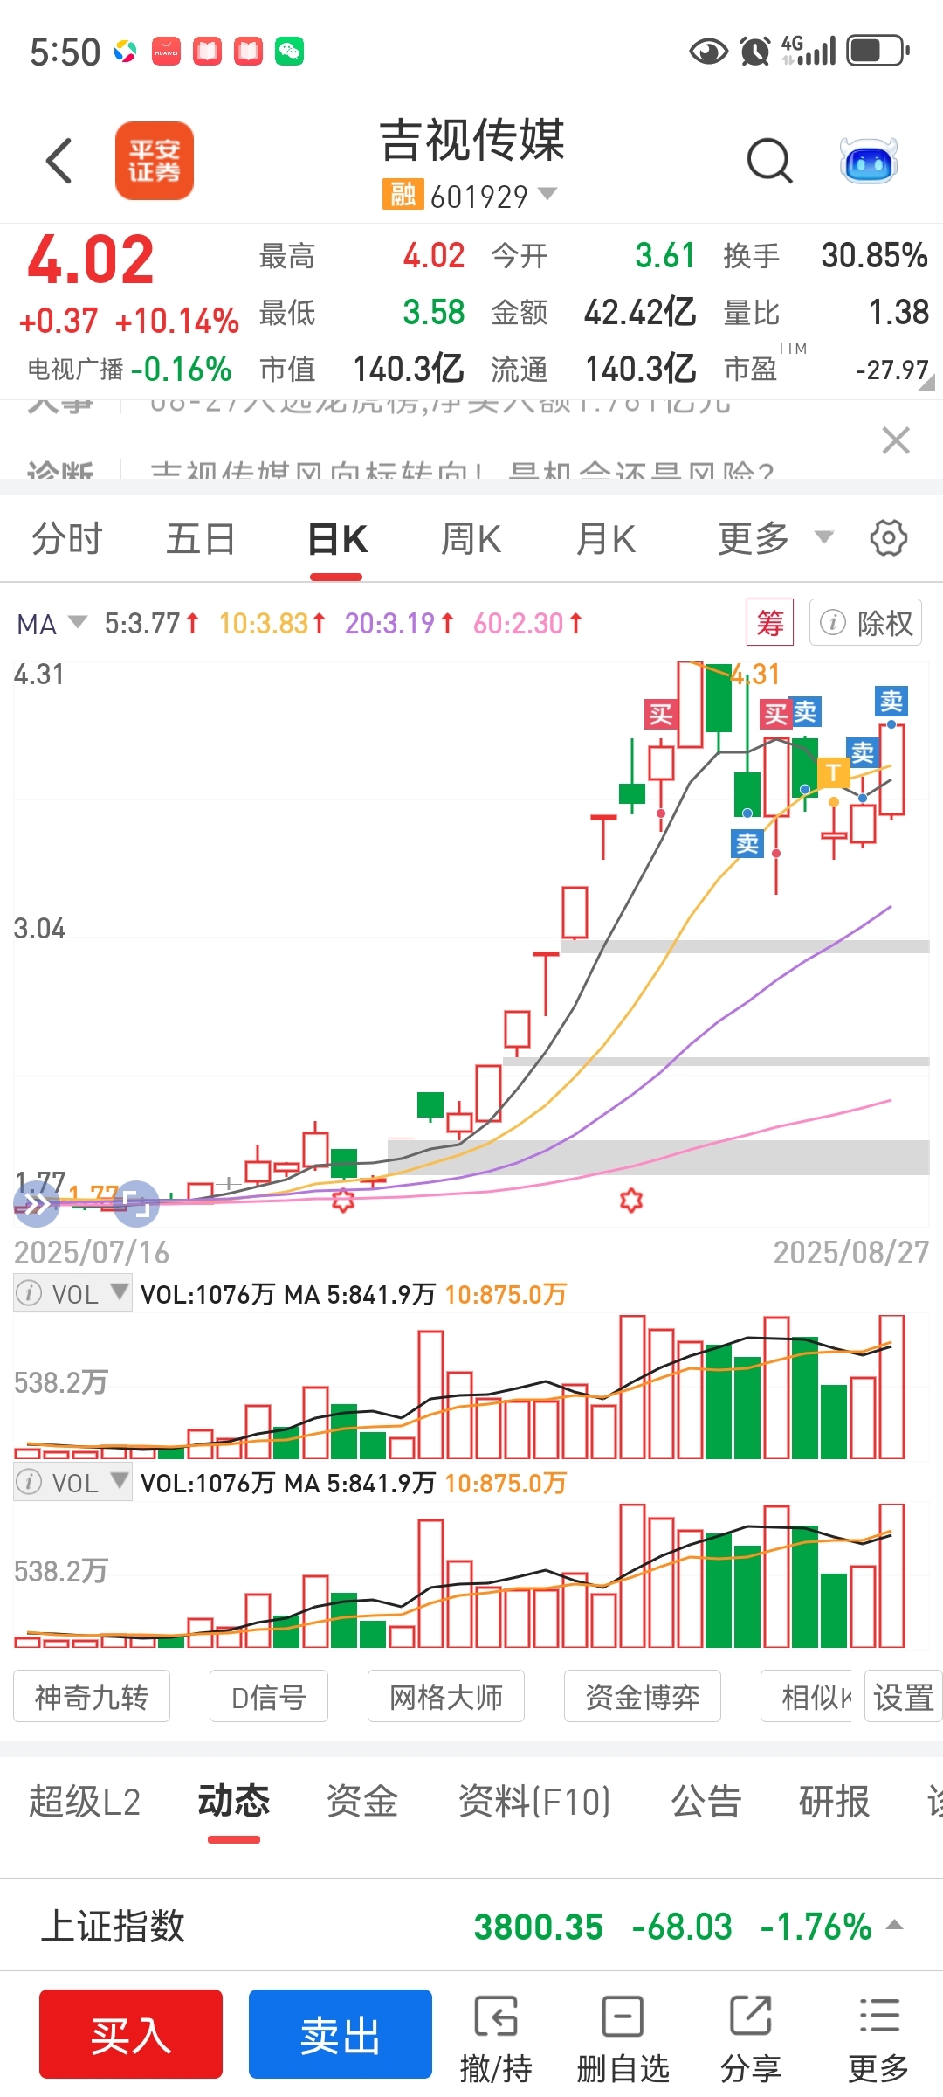Select D信号 indicator
Viewport: 943px width, 2097px height.
(269, 1697)
